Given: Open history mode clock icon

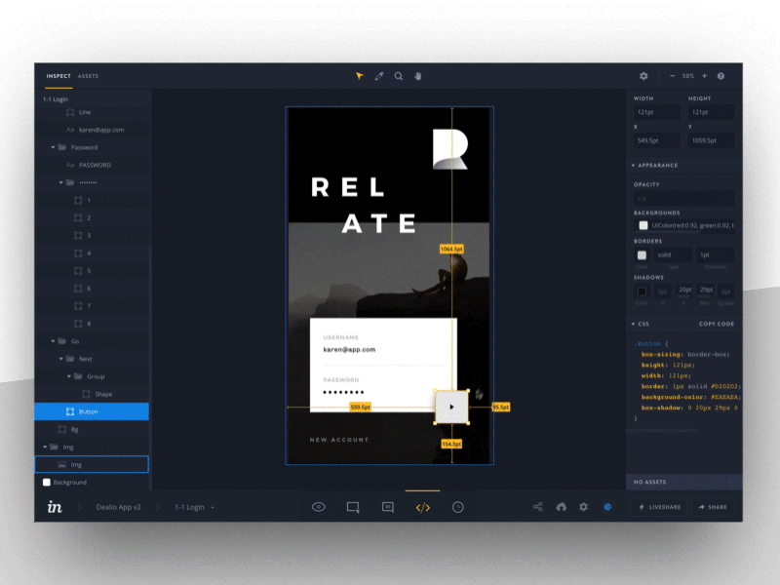Looking at the screenshot, I should (x=458, y=507).
